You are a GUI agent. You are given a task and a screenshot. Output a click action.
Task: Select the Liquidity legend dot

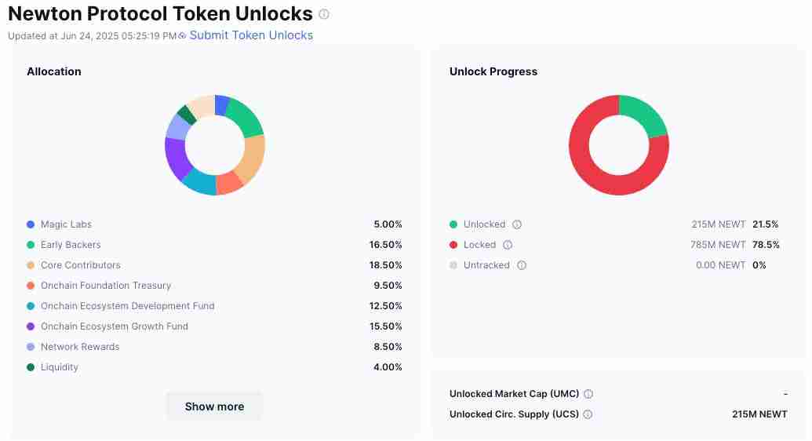[31, 367]
